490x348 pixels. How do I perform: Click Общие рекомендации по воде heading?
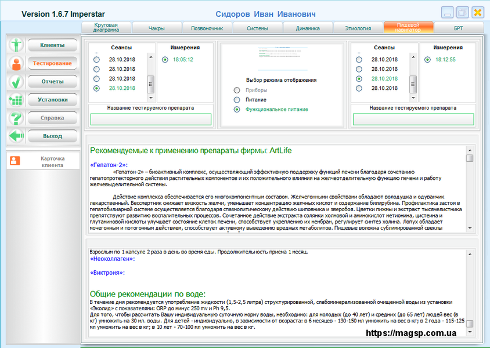coord(148,294)
